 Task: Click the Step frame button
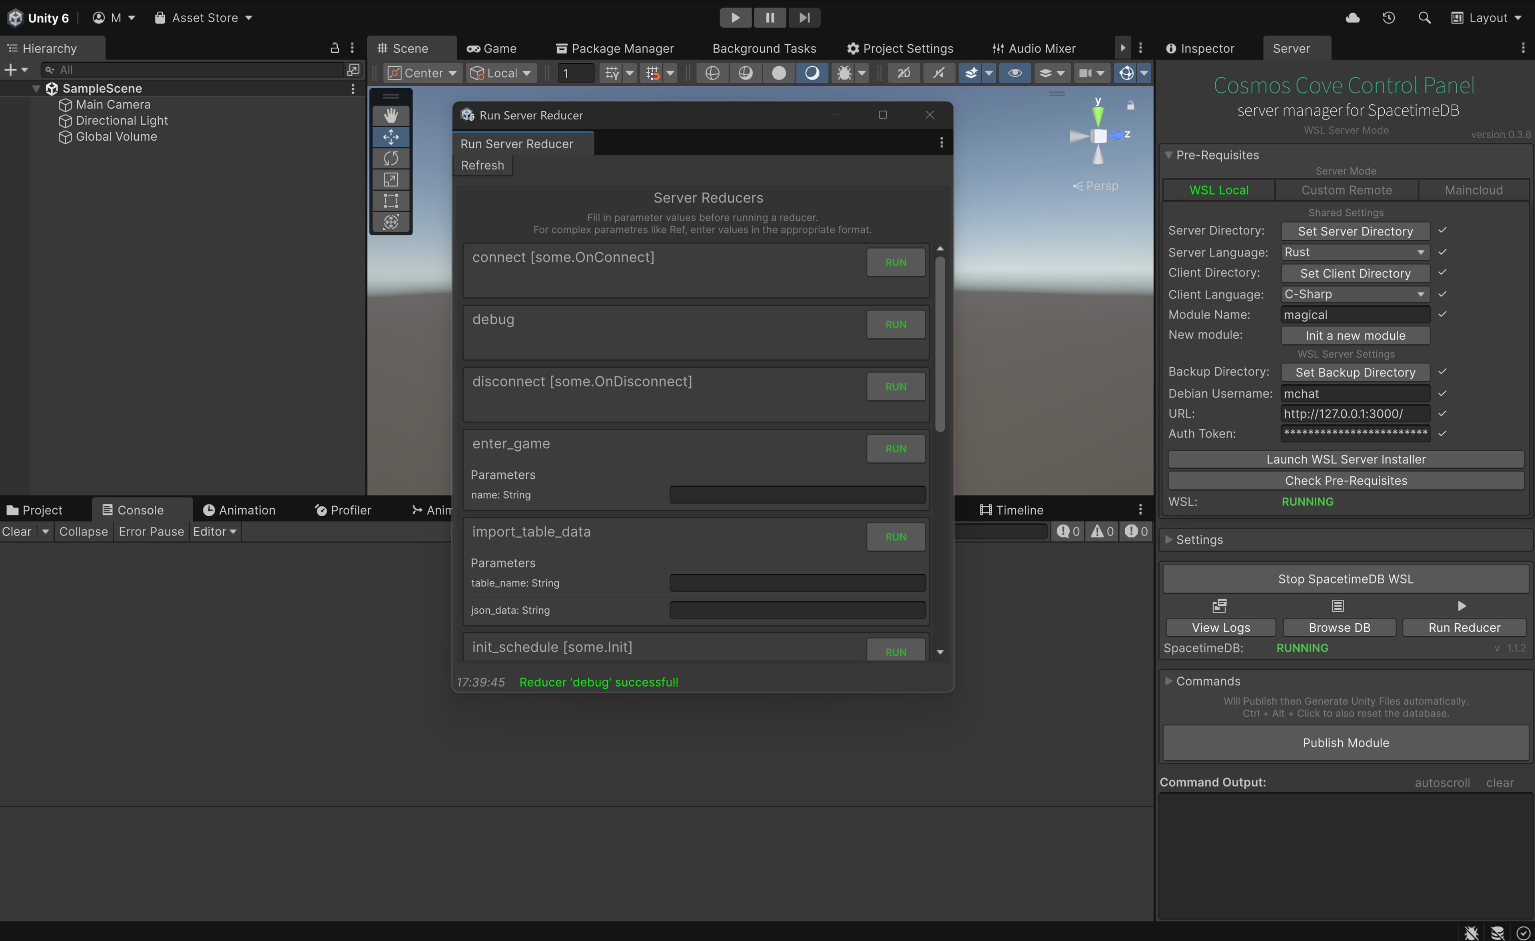(x=804, y=18)
